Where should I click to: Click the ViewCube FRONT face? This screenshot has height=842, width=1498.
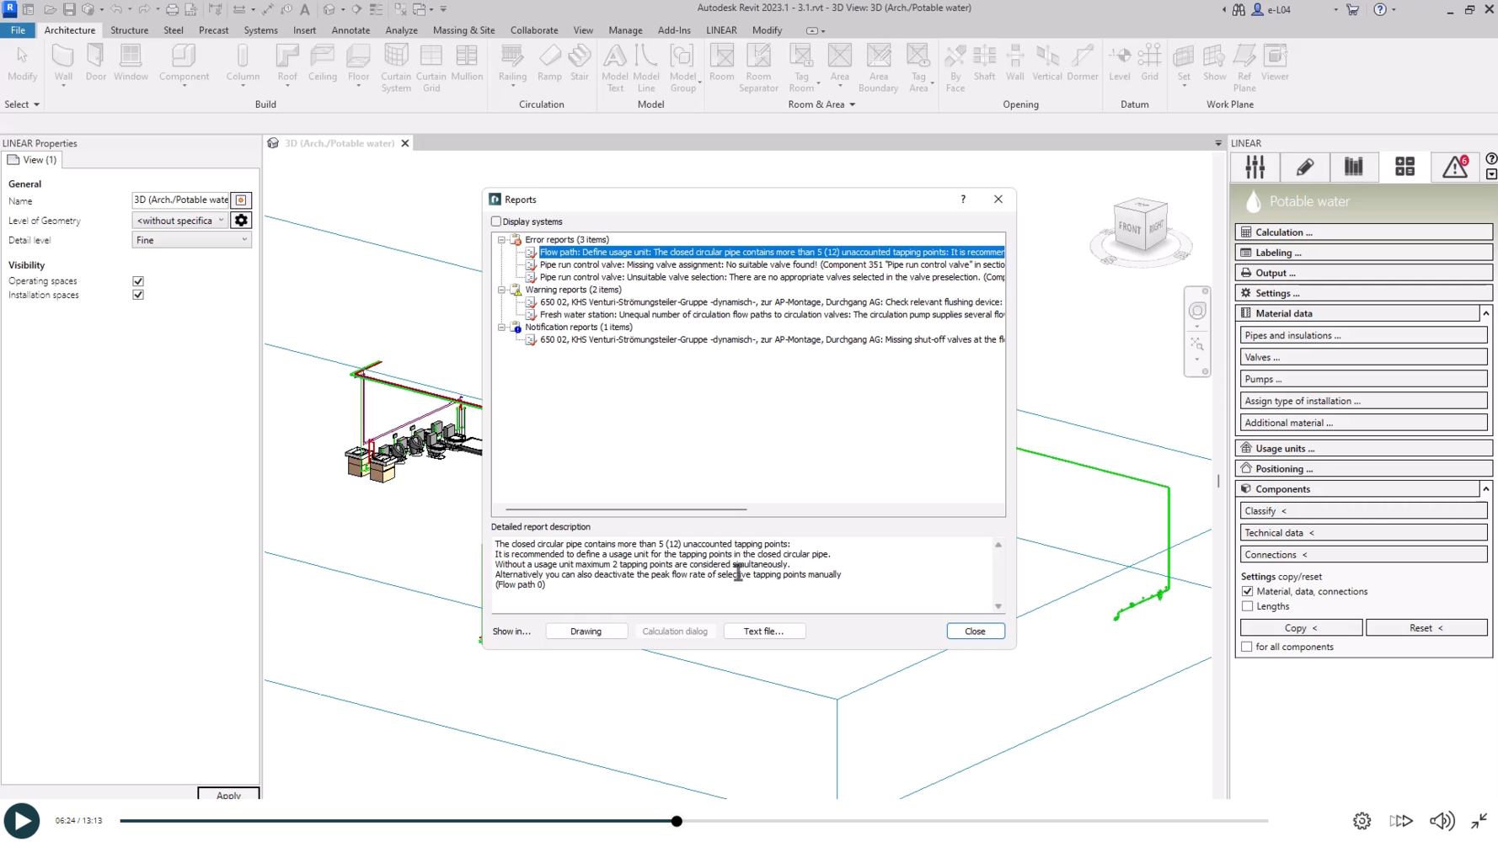(x=1130, y=227)
